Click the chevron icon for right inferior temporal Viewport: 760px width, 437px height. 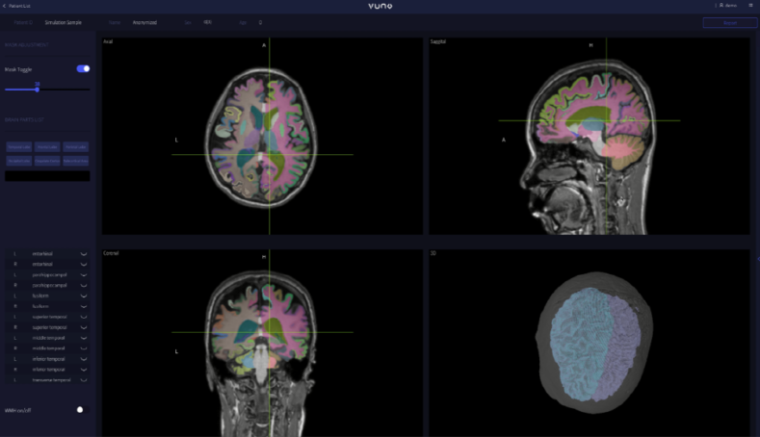[x=84, y=370]
